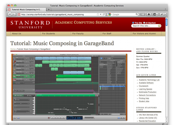The height and width of the screenshot is (125, 174).
Task: Open a new tab with the plus button
Action: pyautogui.click(x=49, y=9)
